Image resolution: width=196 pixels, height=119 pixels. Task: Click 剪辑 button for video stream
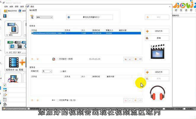[157, 38]
